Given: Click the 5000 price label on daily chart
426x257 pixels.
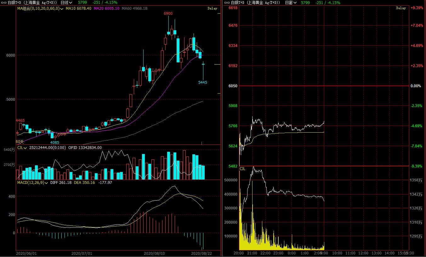Looking at the screenshot, I should [11, 100].
